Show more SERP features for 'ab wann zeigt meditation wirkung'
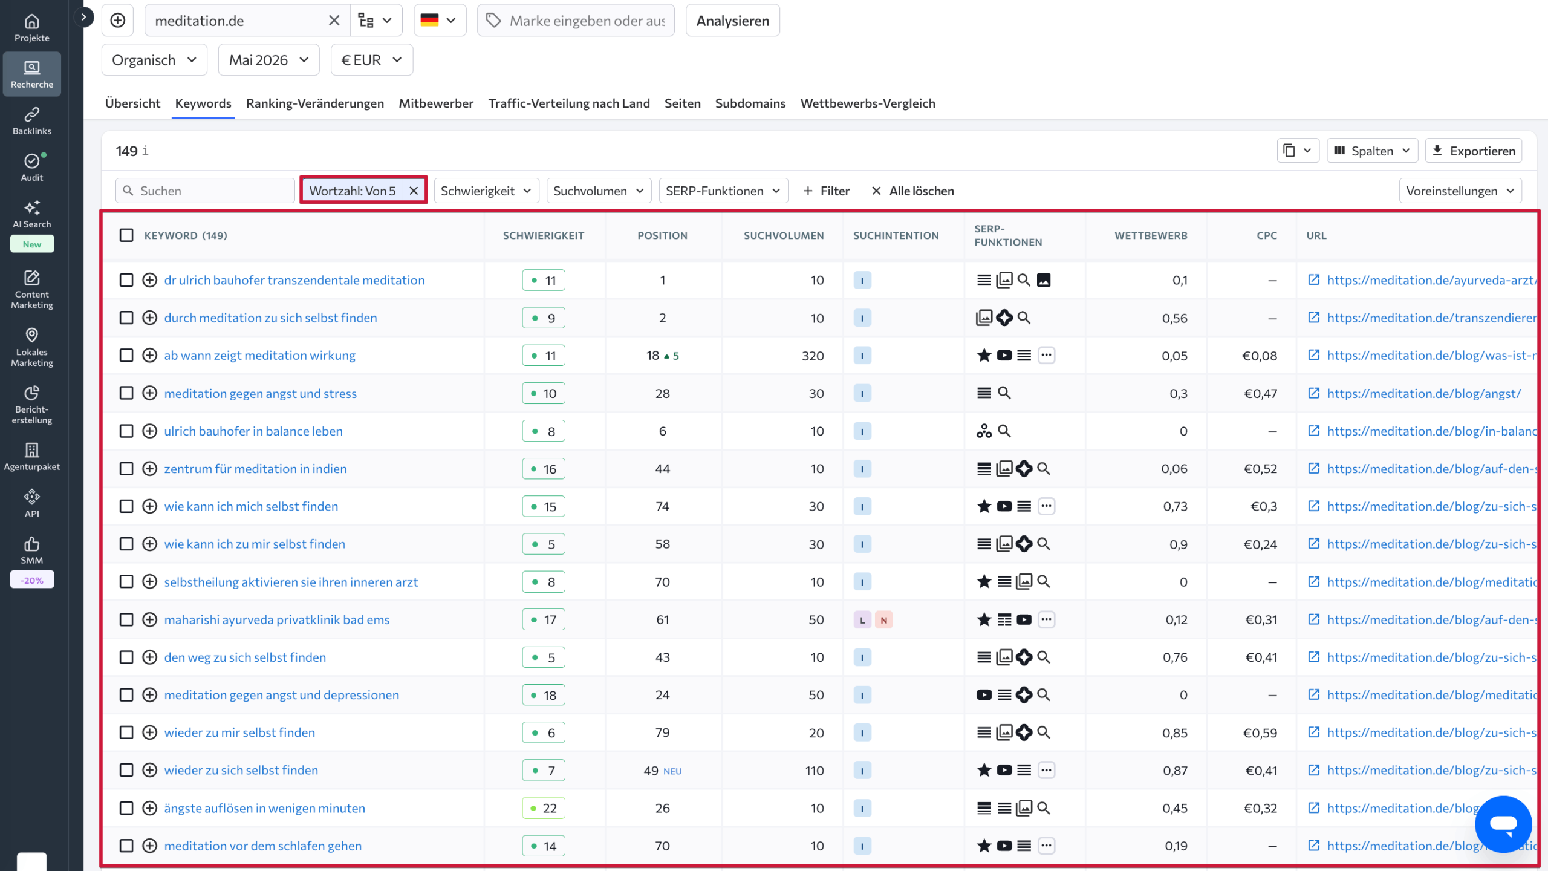This screenshot has height=871, width=1548. [1047, 355]
